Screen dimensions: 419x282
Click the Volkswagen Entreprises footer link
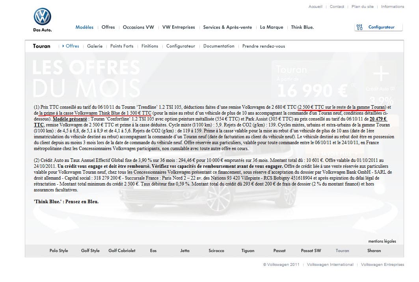pyautogui.click(x=382, y=264)
